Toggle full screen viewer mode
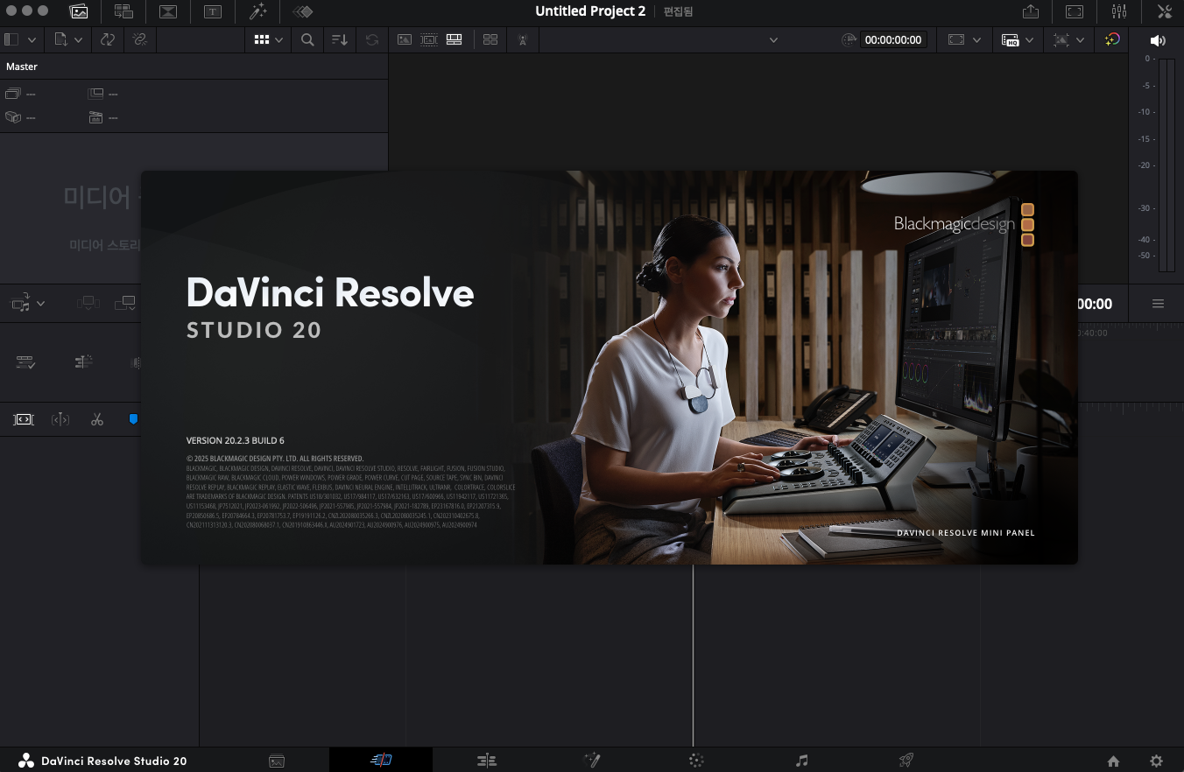Screen dimensions: 1184x772 click(1075, 11)
